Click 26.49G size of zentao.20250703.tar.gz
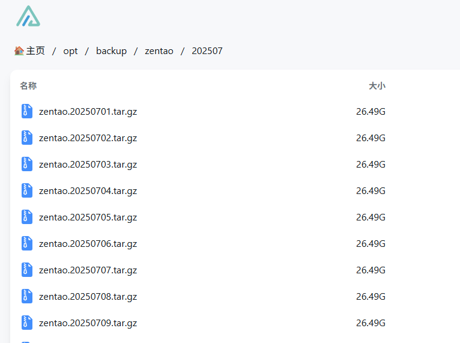This screenshot has height=343, width=460. click(x=371, y=165)
